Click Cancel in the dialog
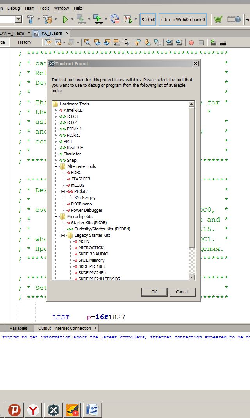The width and height of the screenshot is (250, 418). [x=182, y=292]
